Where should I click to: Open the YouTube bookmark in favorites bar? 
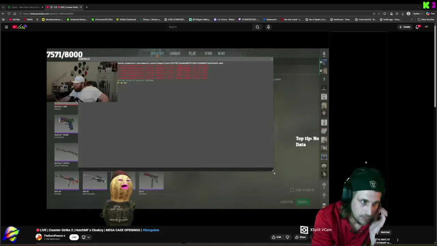pos(15,19)
